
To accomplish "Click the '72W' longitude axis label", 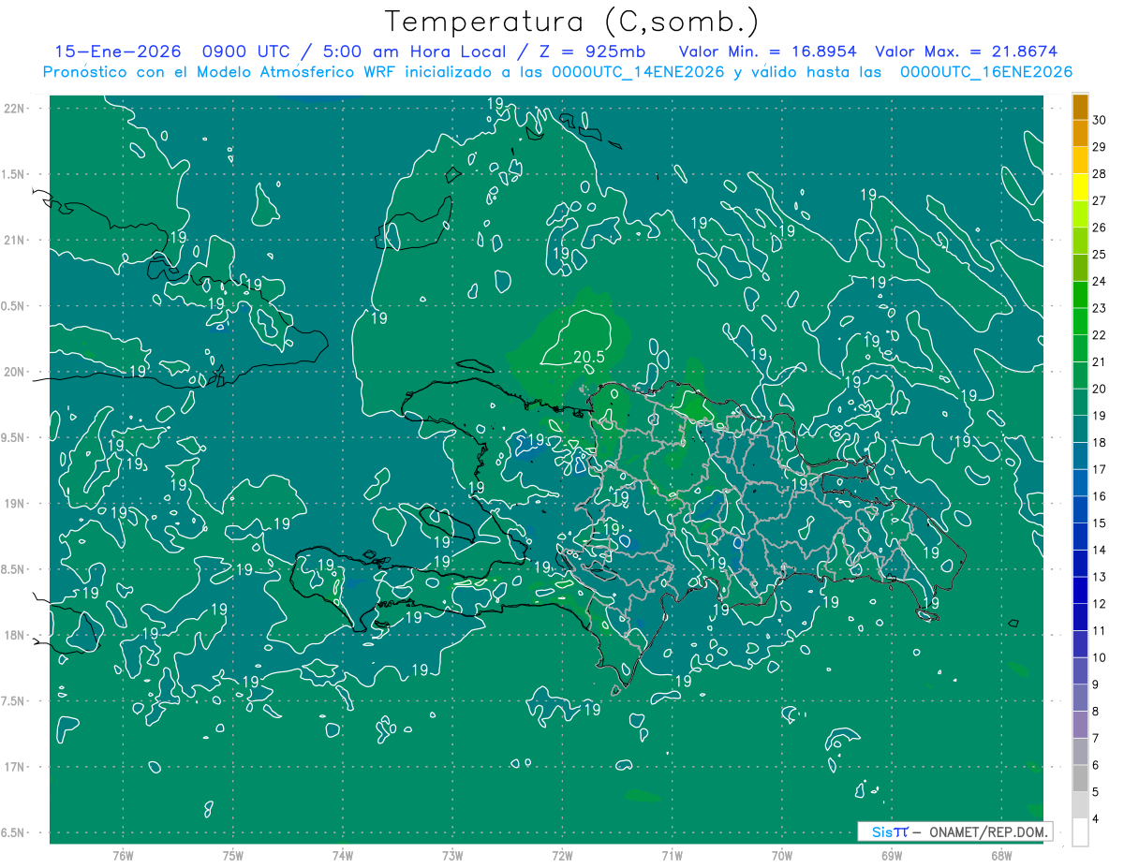I will [x=563, y=855].
